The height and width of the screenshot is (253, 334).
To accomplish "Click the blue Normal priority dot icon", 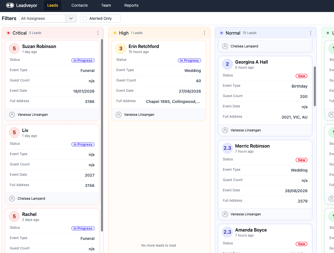I will [x=221, y=33].
